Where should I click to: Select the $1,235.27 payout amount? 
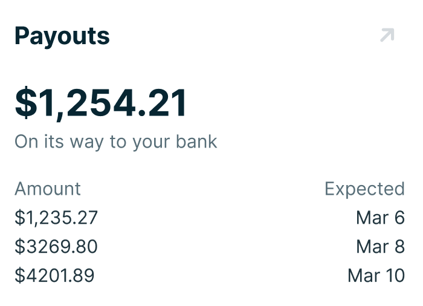coord(56,218)
